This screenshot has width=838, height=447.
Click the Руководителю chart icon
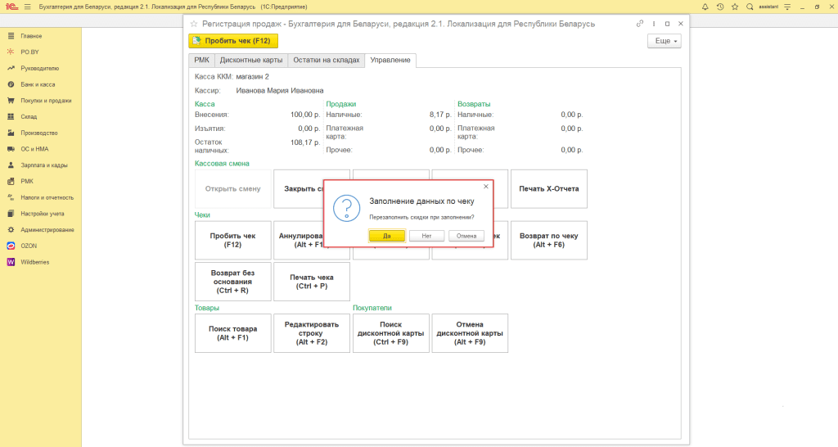(11, 69)
